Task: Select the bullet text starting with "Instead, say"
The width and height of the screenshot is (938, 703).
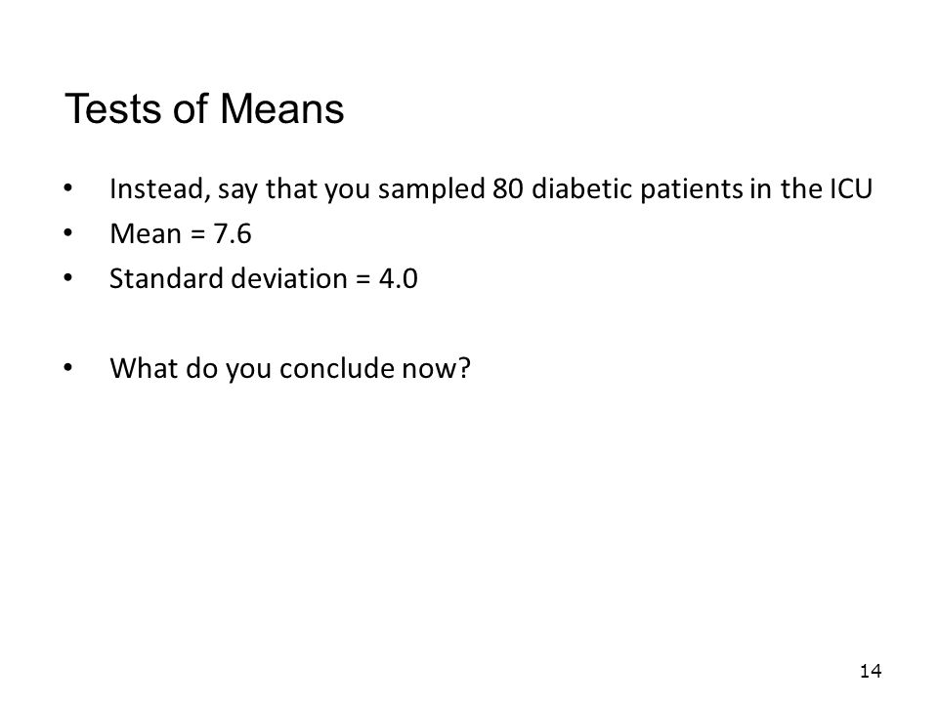Action: point(490,189)
